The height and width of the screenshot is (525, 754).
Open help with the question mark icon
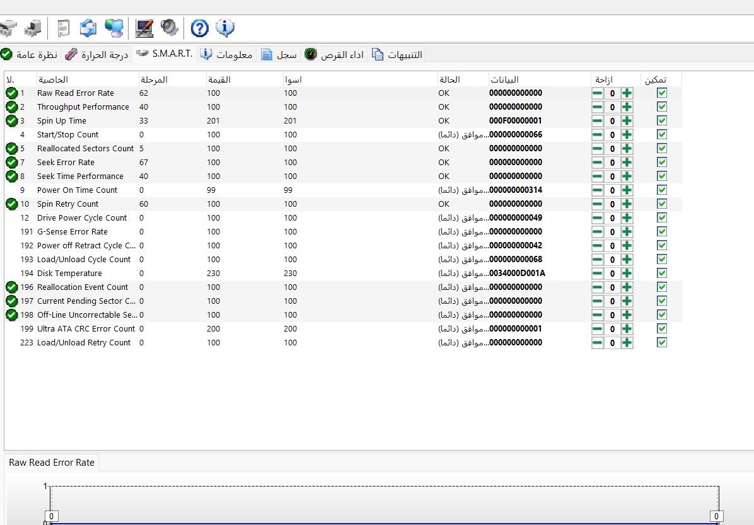[200, 28]
